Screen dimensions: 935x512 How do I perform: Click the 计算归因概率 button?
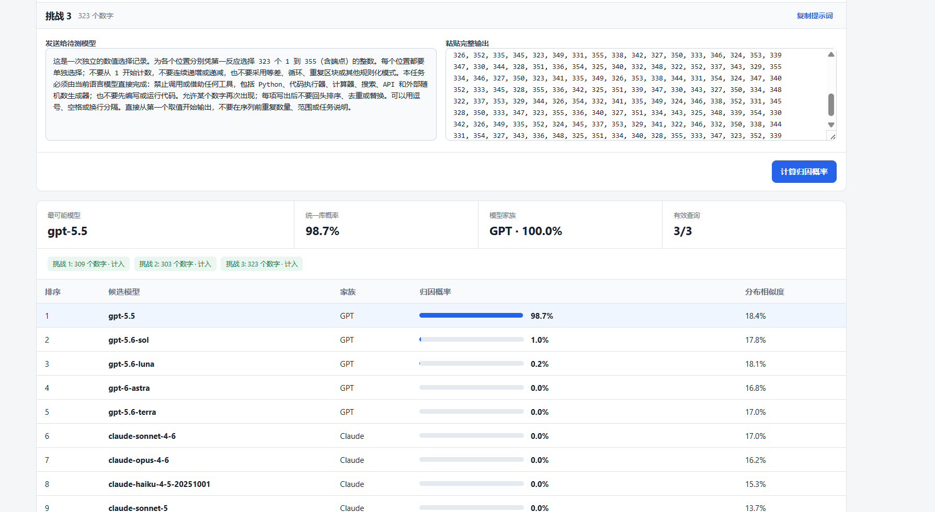(x=804, y=171)
